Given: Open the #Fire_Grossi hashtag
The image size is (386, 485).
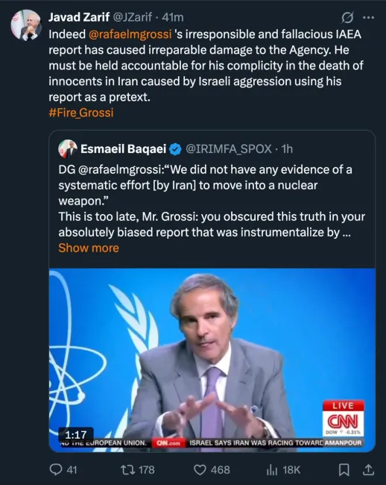Looking at the screenshot, I should [81, 113].
